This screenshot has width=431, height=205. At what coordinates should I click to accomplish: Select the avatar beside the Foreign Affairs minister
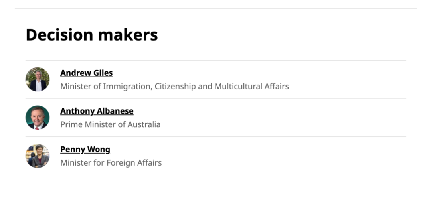pos(38,156)
